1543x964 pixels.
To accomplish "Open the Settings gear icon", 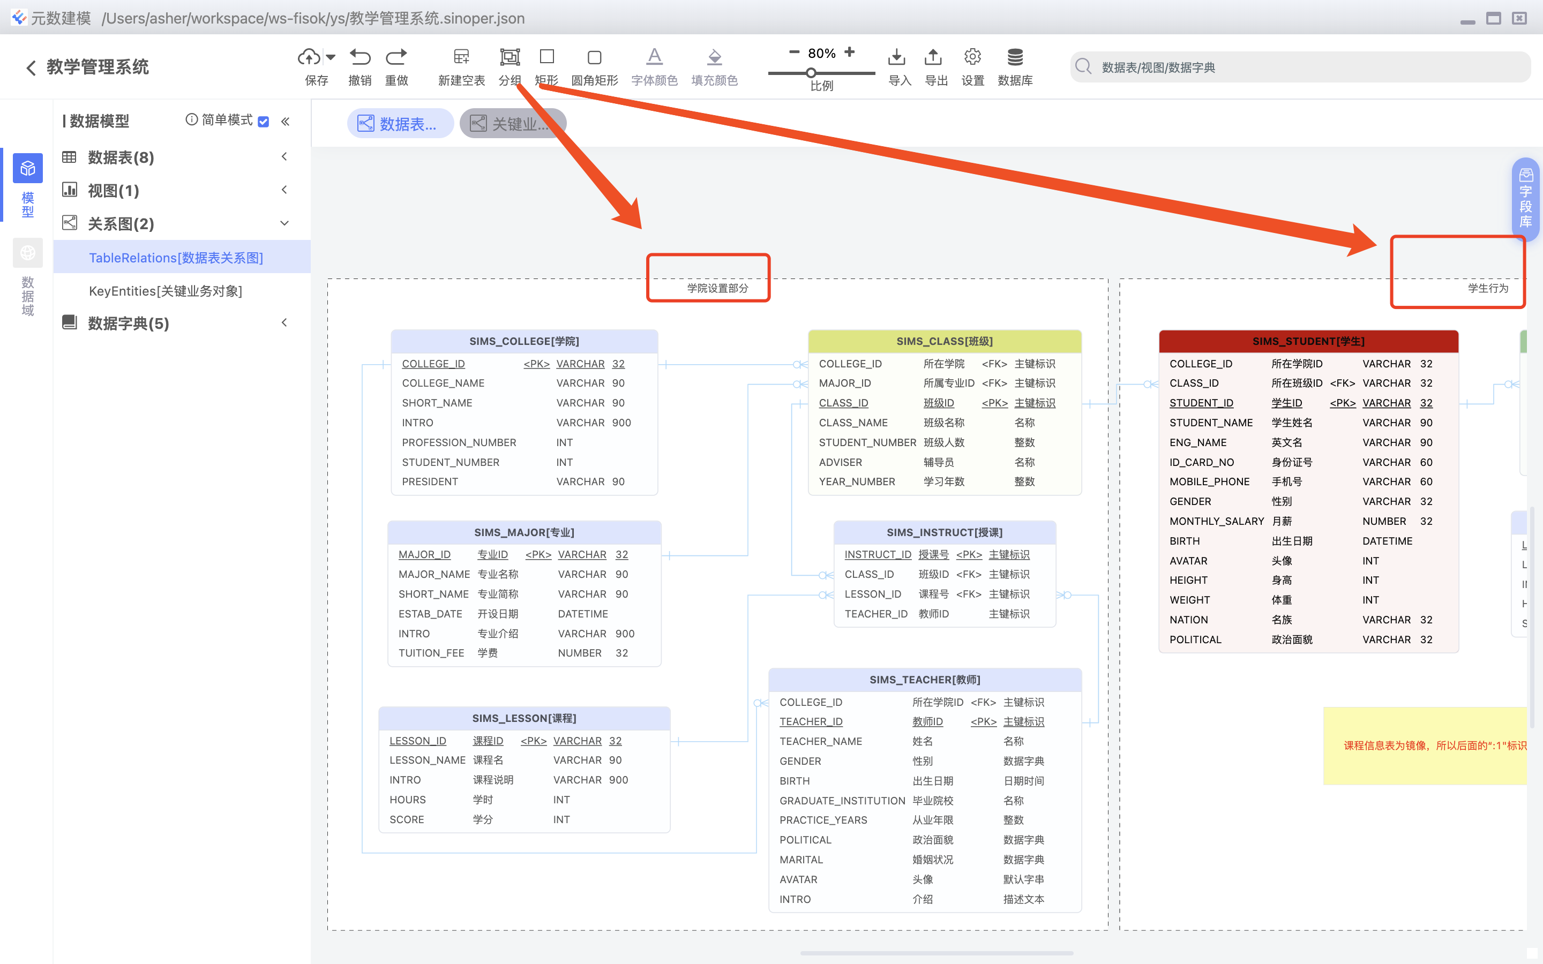I will [972, 57].
